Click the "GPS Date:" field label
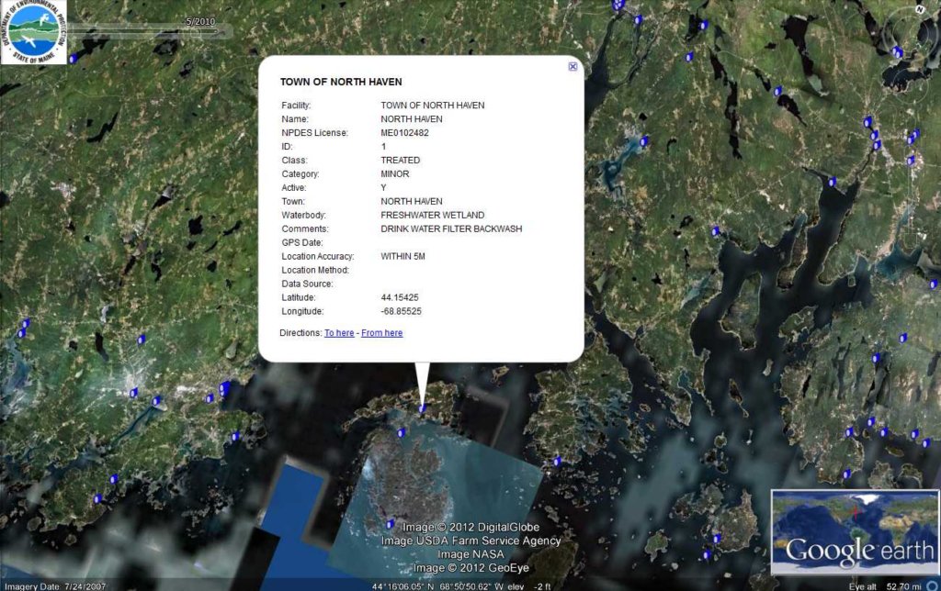This screenshot has width=941, height=591. [301, 243]
